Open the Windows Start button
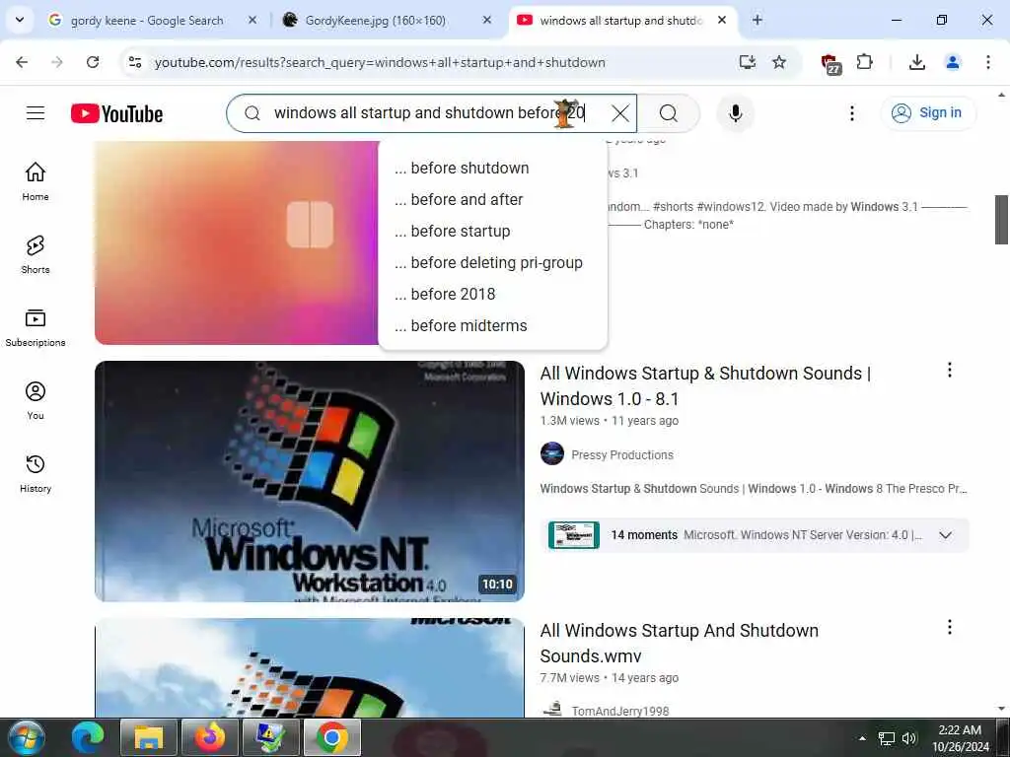The image size is (1010, 757). [26, 737]
